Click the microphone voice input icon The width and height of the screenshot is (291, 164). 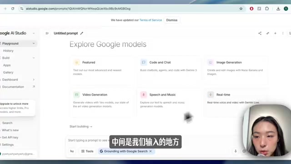[x=236, y=151]
